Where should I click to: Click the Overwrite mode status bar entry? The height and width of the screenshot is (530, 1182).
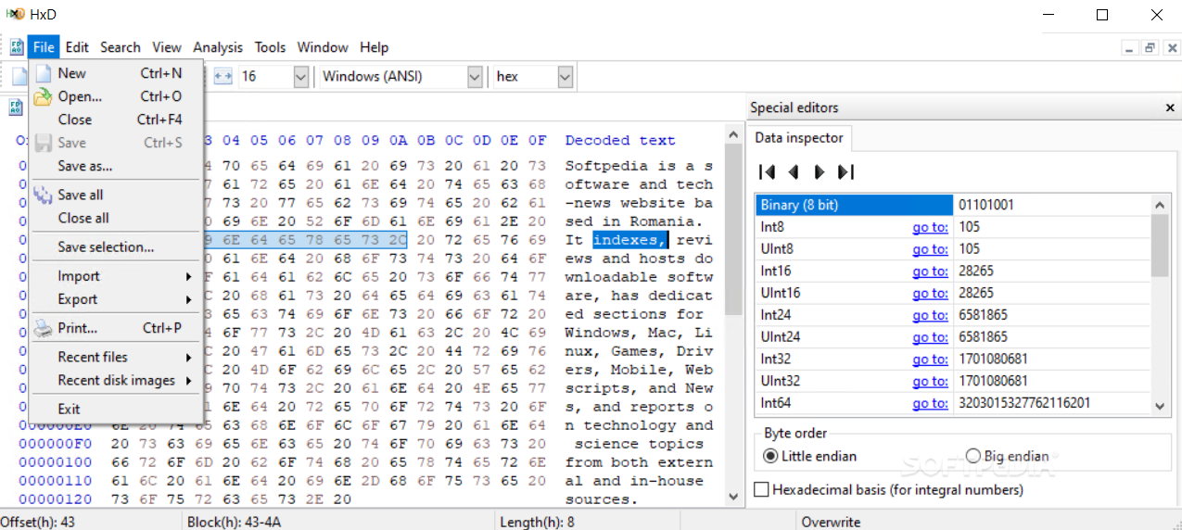pyautogui.click(x=831, y=523)
